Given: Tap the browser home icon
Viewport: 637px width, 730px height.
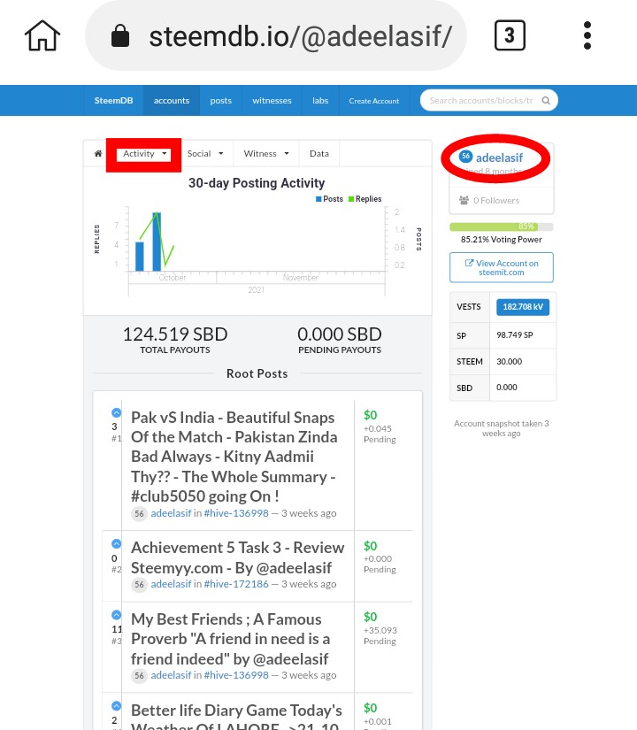Looking at the screenshot, I should (x=42, y=35).
